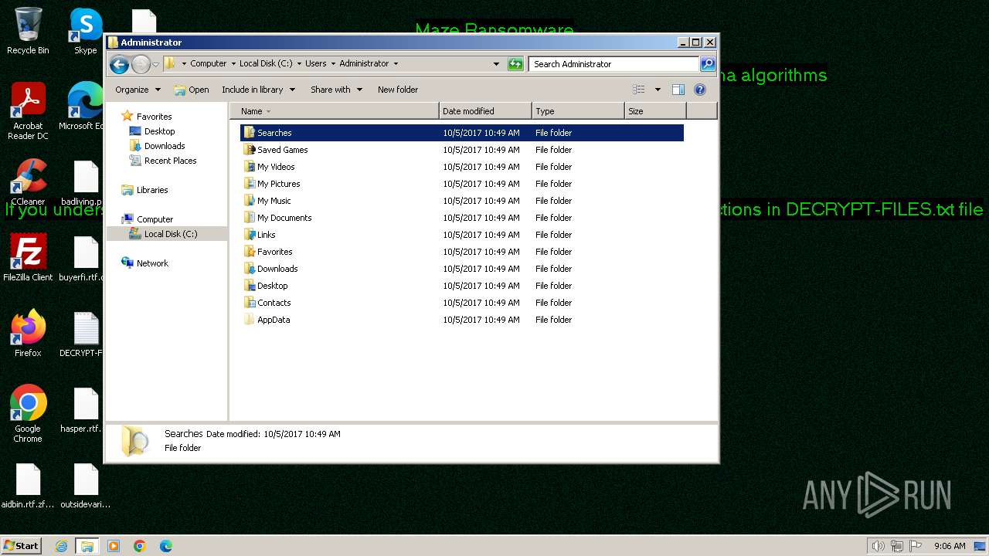Refresh the Administrator folder view
The image size is (989, 556).
pos(515,64)
